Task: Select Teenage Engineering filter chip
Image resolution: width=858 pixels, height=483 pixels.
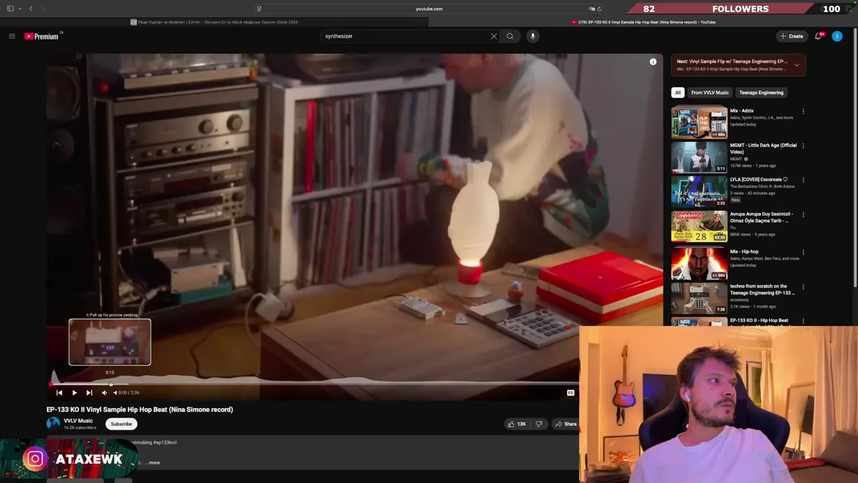Action: coord(761,93)
